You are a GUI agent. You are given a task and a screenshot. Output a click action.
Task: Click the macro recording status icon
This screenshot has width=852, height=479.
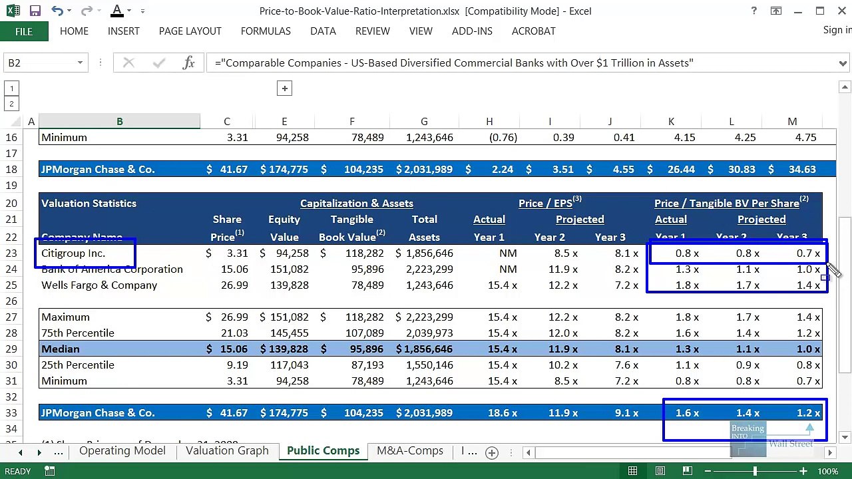(49, 471)
